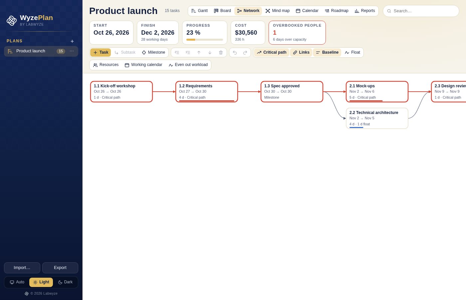
Task: Open the Resources panel
Action: click(x=106, y=65)
